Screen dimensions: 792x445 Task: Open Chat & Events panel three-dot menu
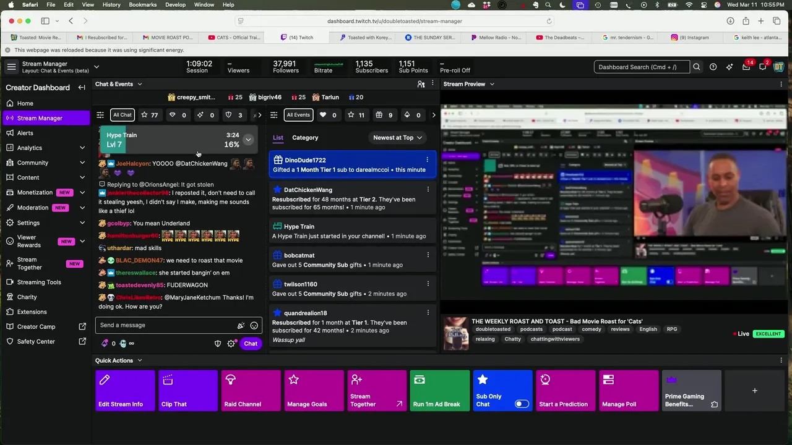coord(433,84)
